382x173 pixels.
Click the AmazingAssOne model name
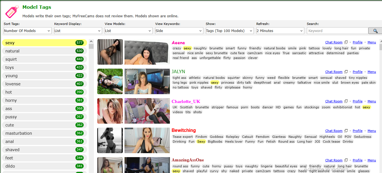click(x=188, y=160)
